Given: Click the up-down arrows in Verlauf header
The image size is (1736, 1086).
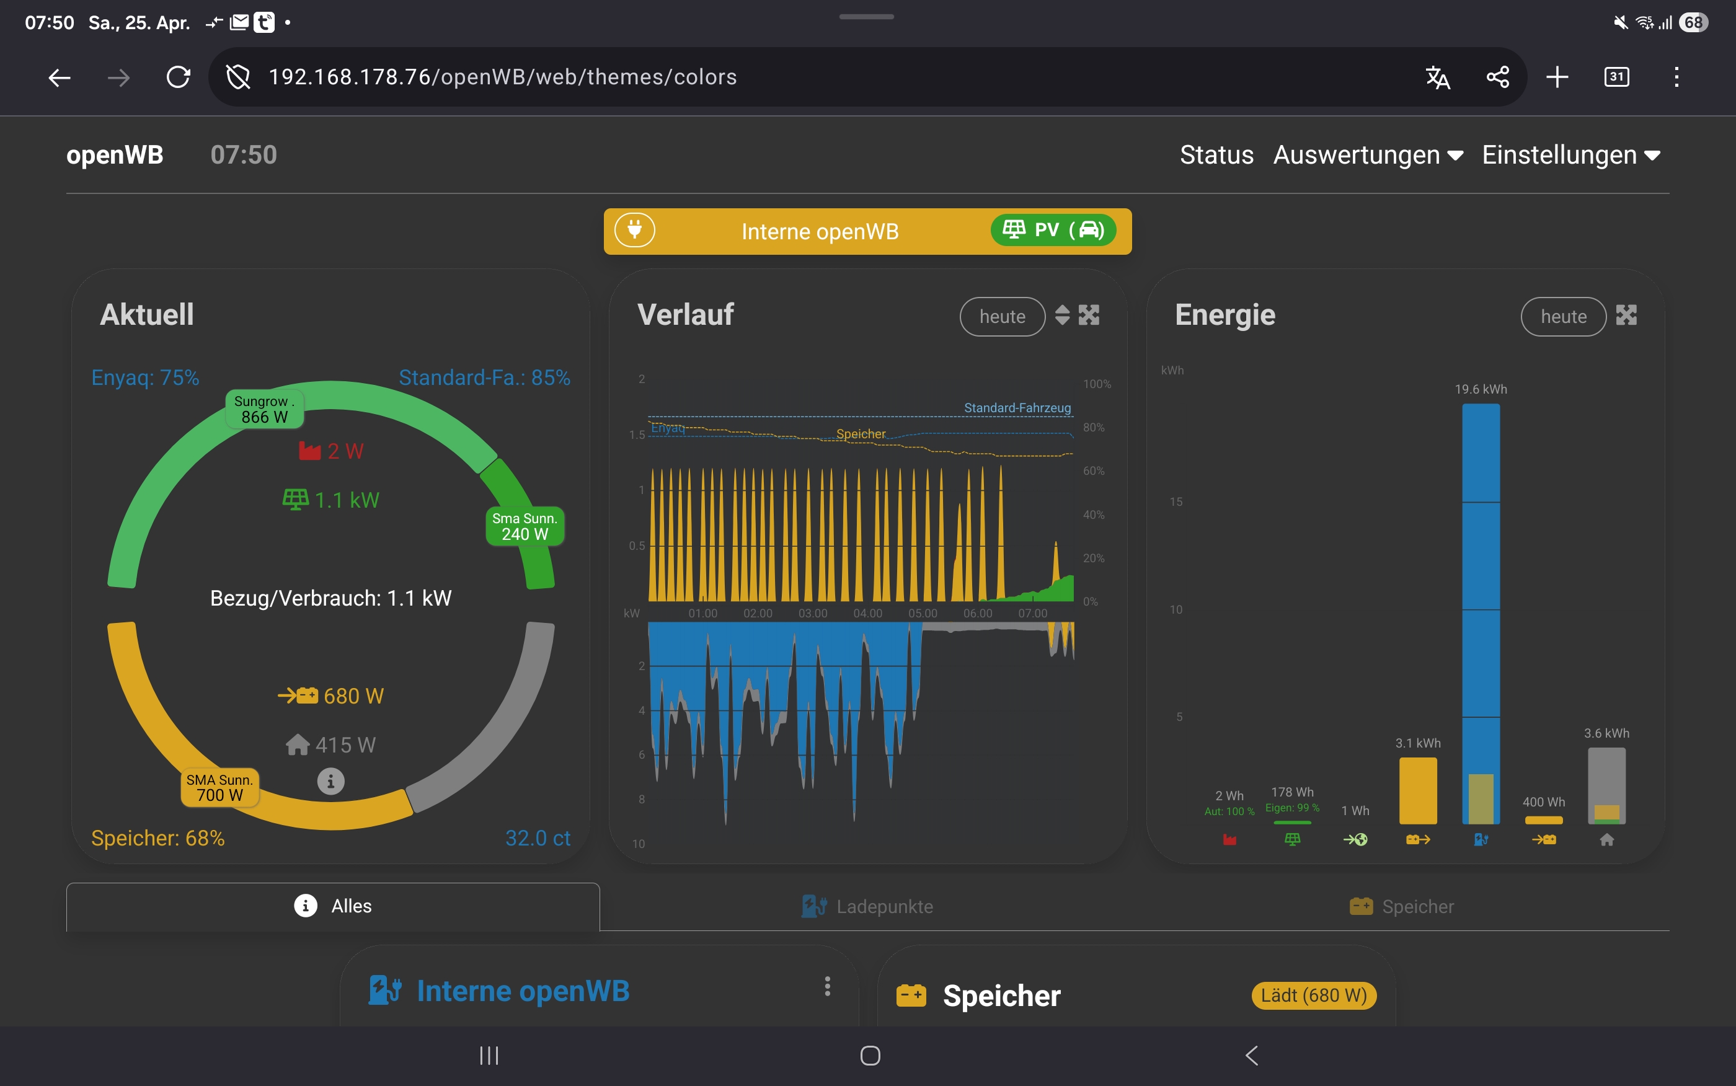Looking at the screenshot, I should [1062, 316].
